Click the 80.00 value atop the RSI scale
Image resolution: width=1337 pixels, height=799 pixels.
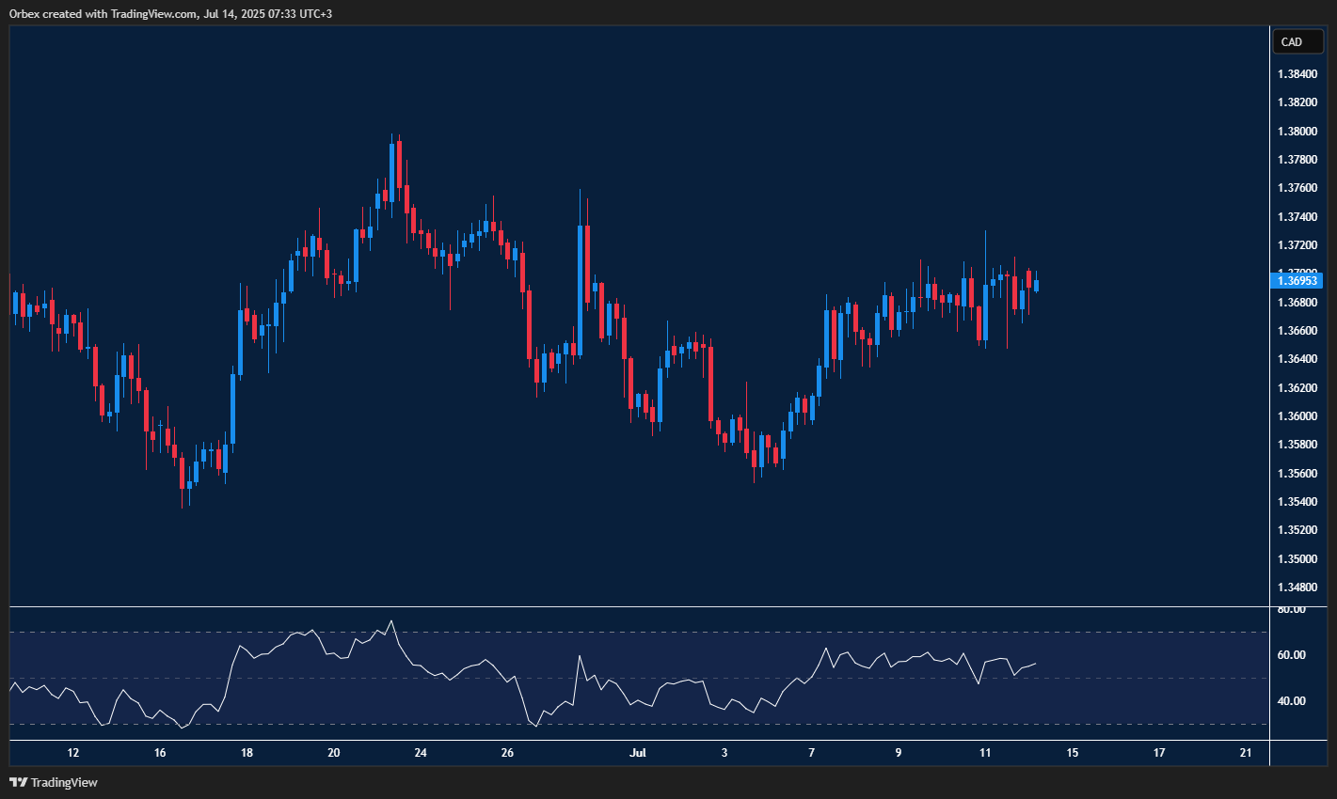(1294, 611)
